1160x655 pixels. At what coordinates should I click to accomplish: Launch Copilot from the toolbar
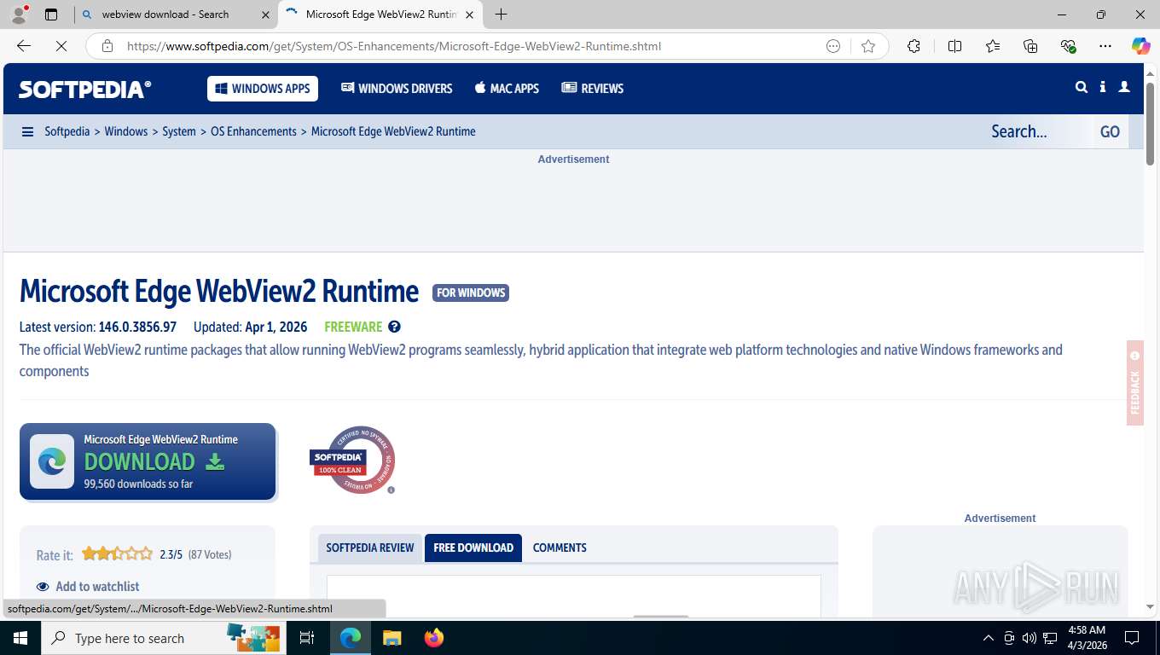(x=1140, y=46)
